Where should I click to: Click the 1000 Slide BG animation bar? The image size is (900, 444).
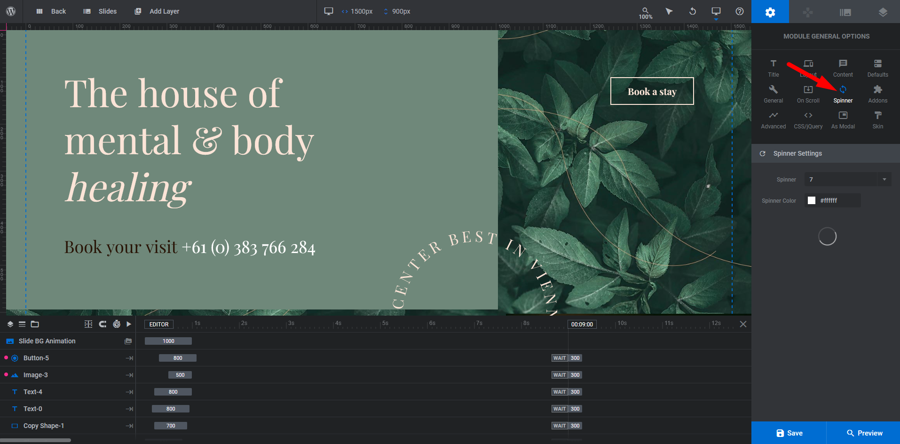pyautogui.click(x=168, y=341)
